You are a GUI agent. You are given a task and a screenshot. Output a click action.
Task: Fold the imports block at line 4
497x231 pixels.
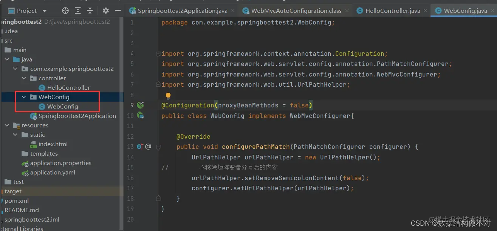158,54
